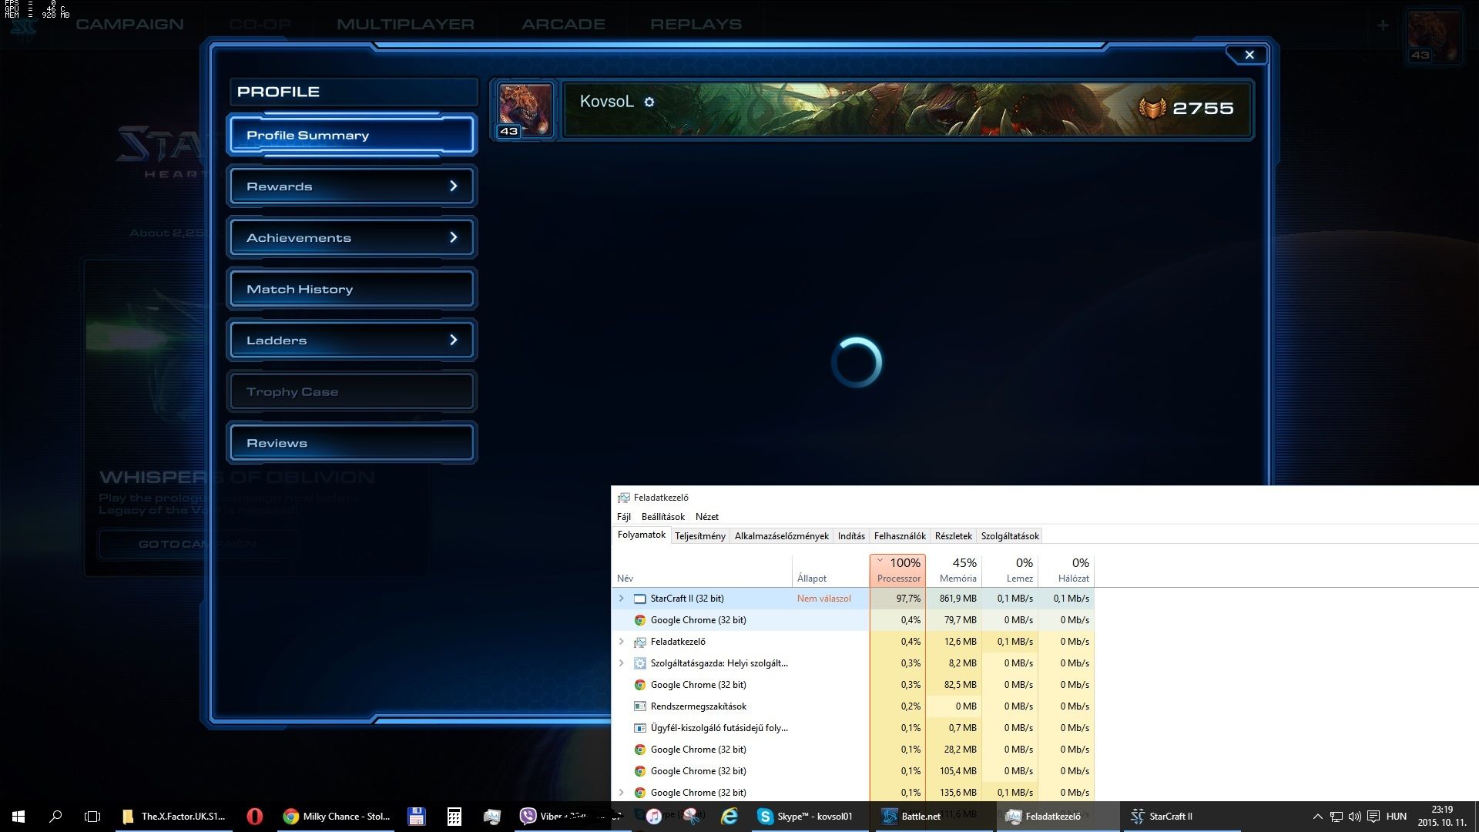Expand the StarCraft II process row

coord(622,599)
